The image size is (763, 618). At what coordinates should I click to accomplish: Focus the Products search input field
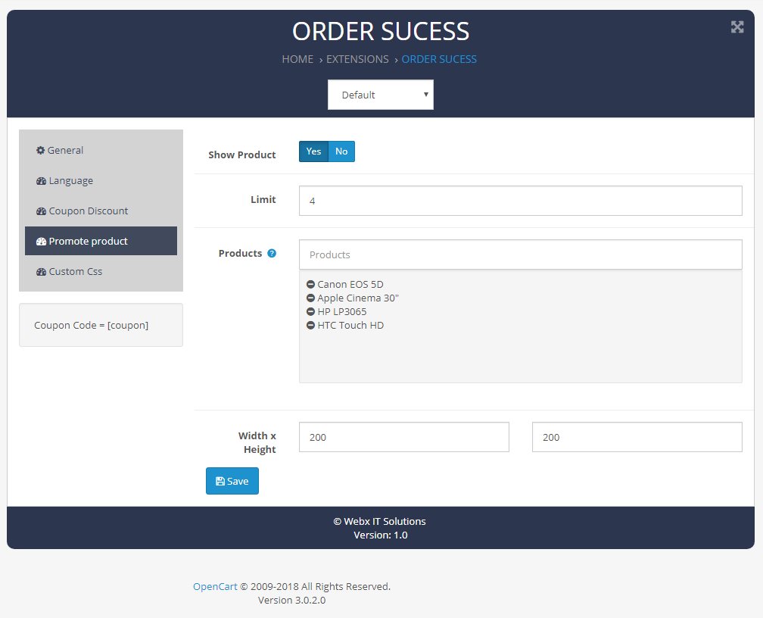click(x=520, y=254)
